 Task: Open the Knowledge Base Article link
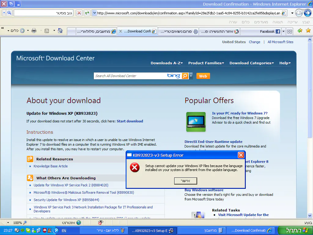(50, 166)
